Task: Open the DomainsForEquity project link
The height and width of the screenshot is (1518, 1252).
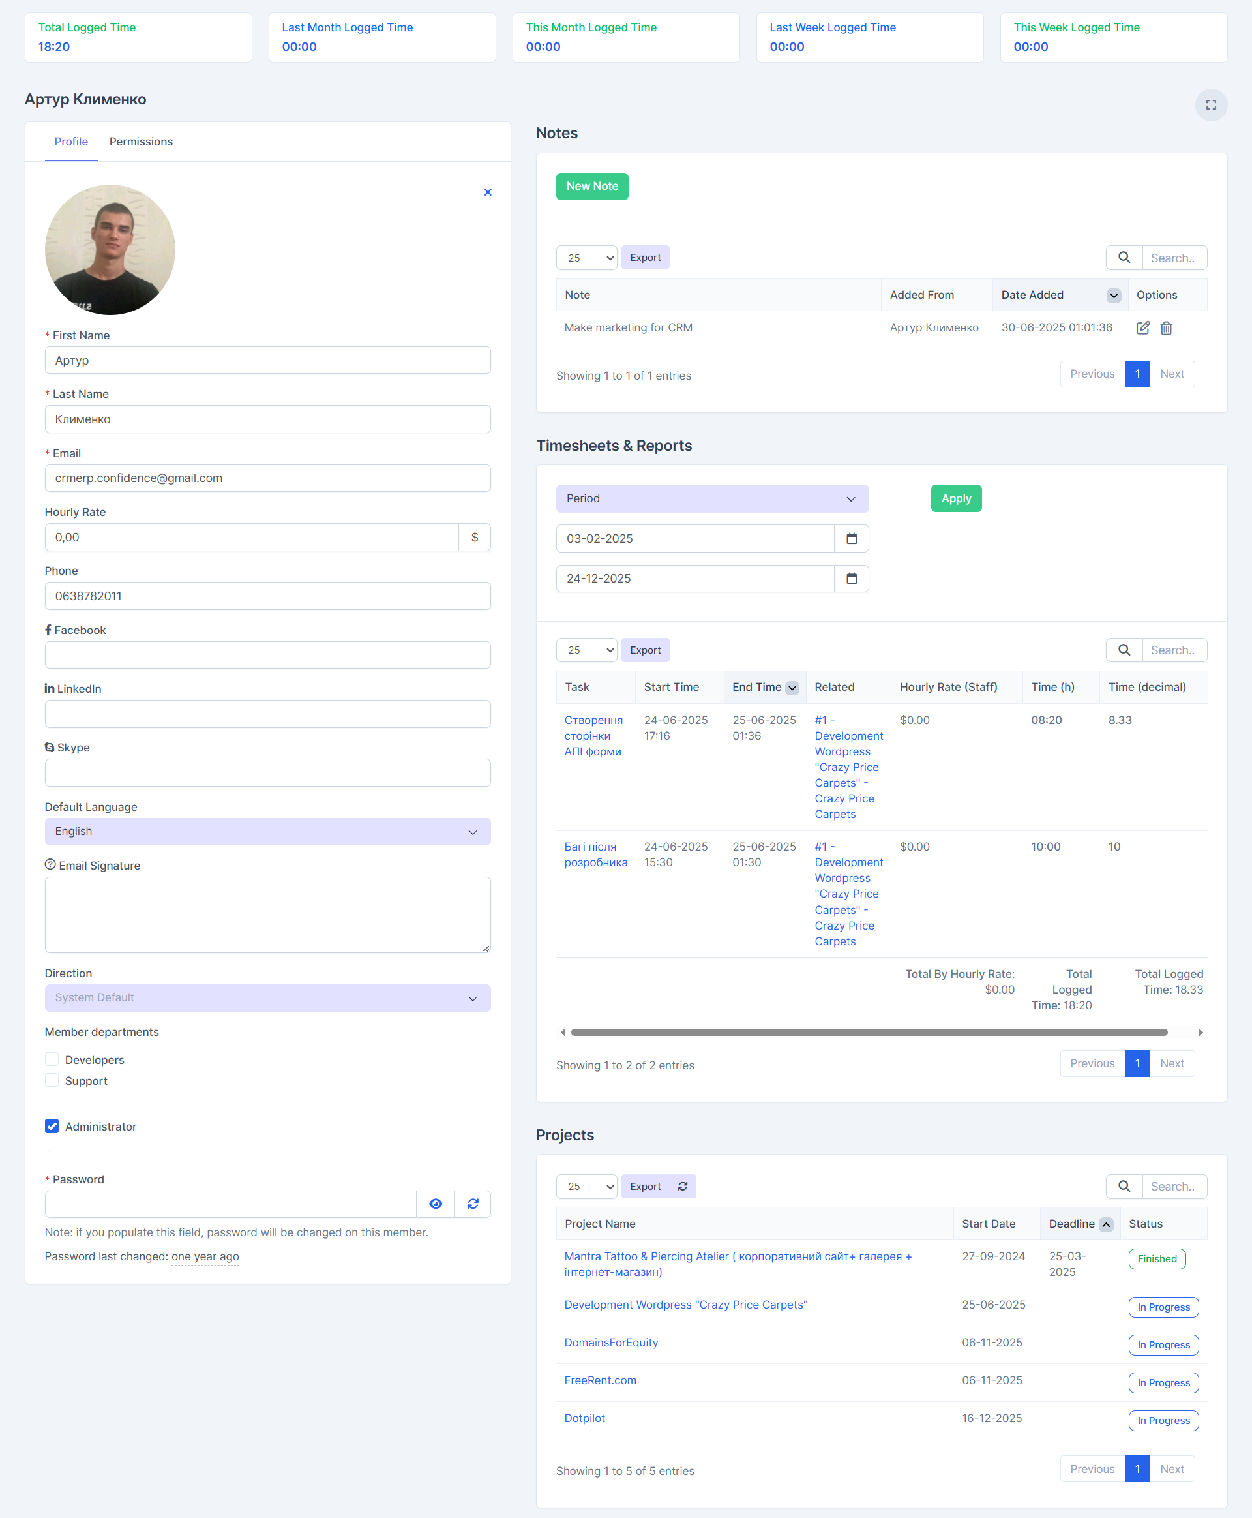Action: pos(610,1342)
